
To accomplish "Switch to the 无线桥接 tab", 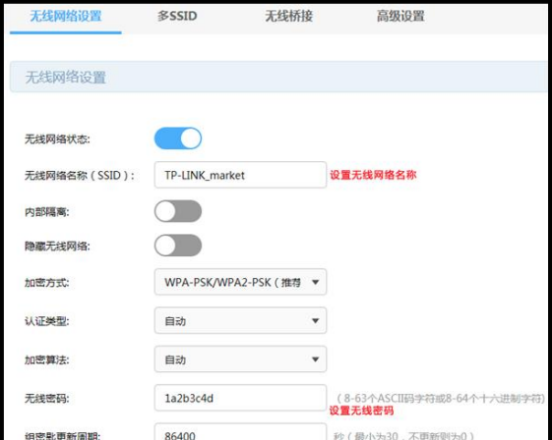I will (288, 16).
